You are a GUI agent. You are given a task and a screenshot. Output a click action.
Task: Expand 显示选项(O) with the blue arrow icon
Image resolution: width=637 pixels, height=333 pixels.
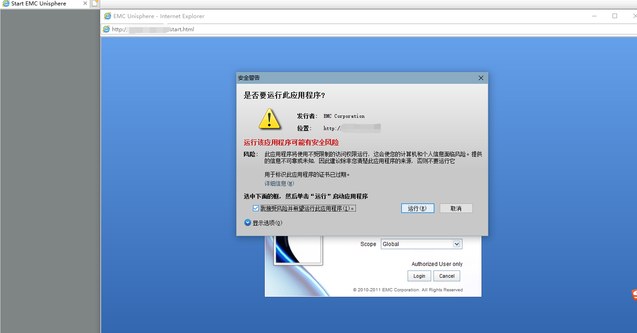248,222
